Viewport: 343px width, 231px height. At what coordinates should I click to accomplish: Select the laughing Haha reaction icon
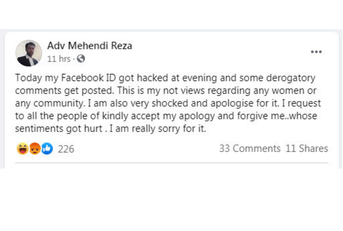click(22, 148)
